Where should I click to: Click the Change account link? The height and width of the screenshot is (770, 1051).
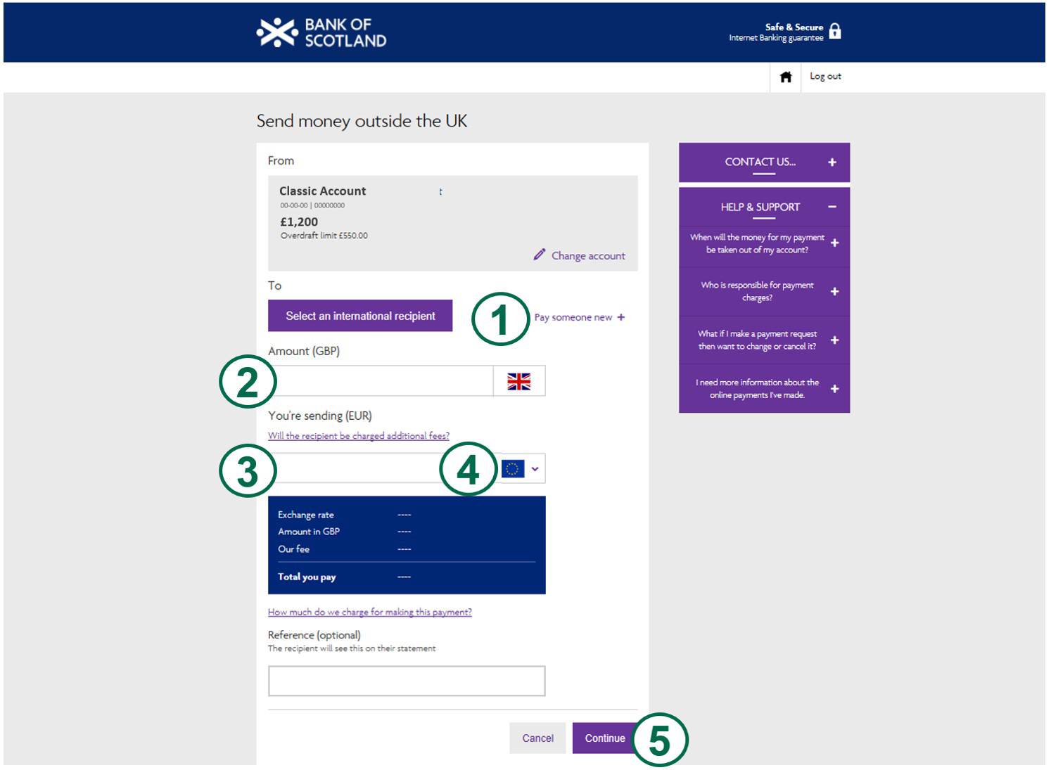588,256
